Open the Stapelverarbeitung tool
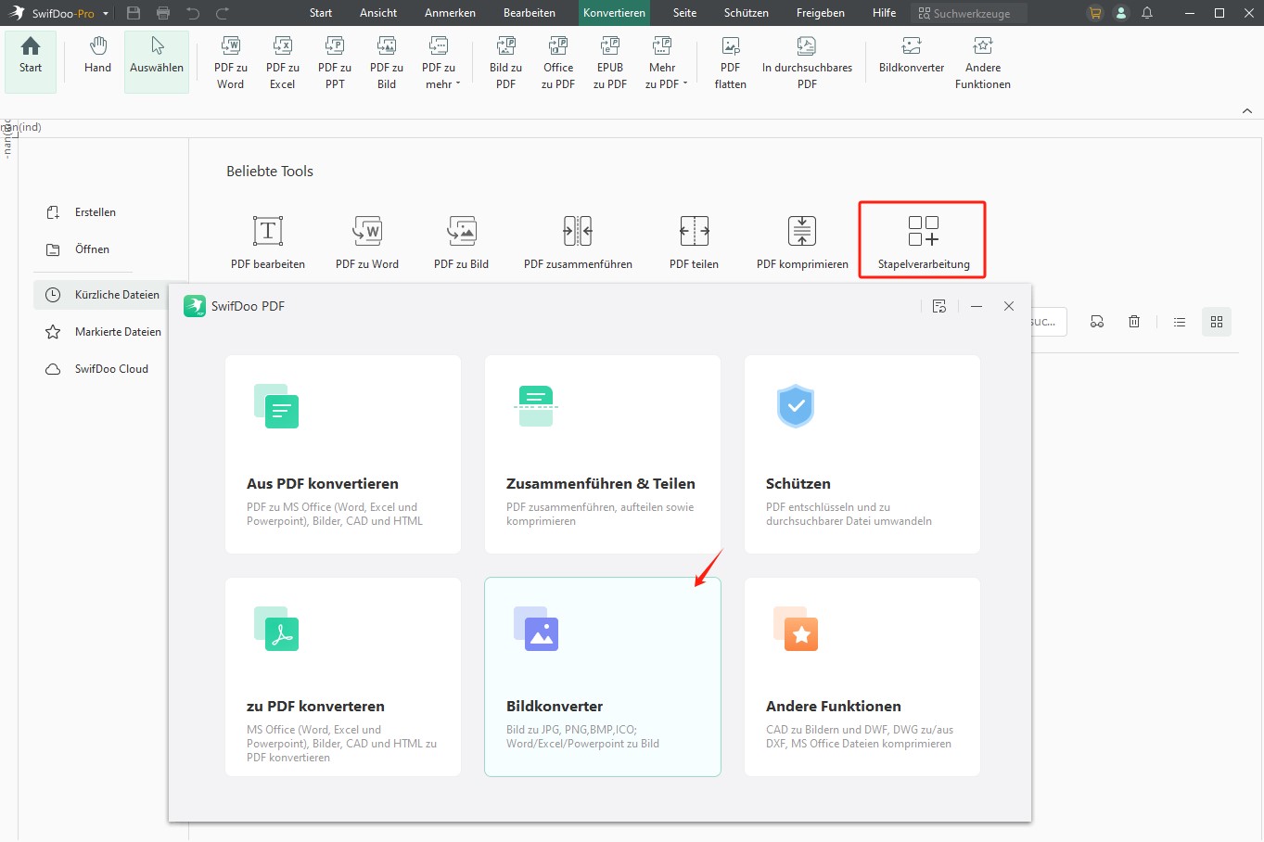Screen dimensions: 1264x842 pyautogui.click(x=924, y=241)
